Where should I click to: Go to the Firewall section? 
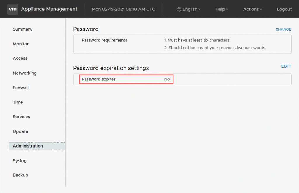20,87
